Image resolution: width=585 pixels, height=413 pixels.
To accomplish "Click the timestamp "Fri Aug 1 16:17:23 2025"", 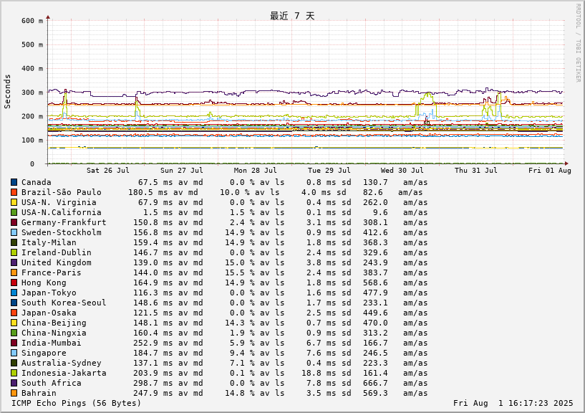I will tap(513, 403).
